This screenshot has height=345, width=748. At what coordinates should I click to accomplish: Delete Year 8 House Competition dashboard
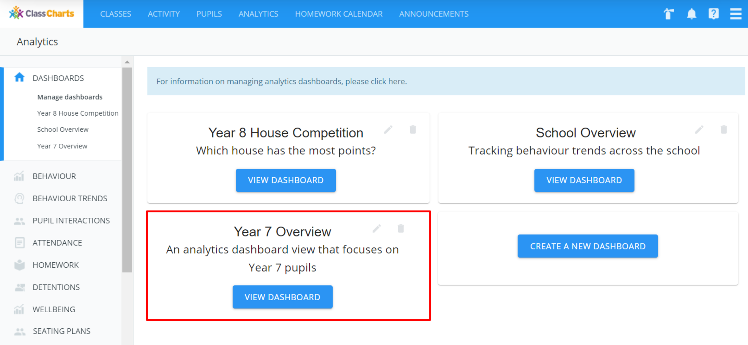[413, 129]
